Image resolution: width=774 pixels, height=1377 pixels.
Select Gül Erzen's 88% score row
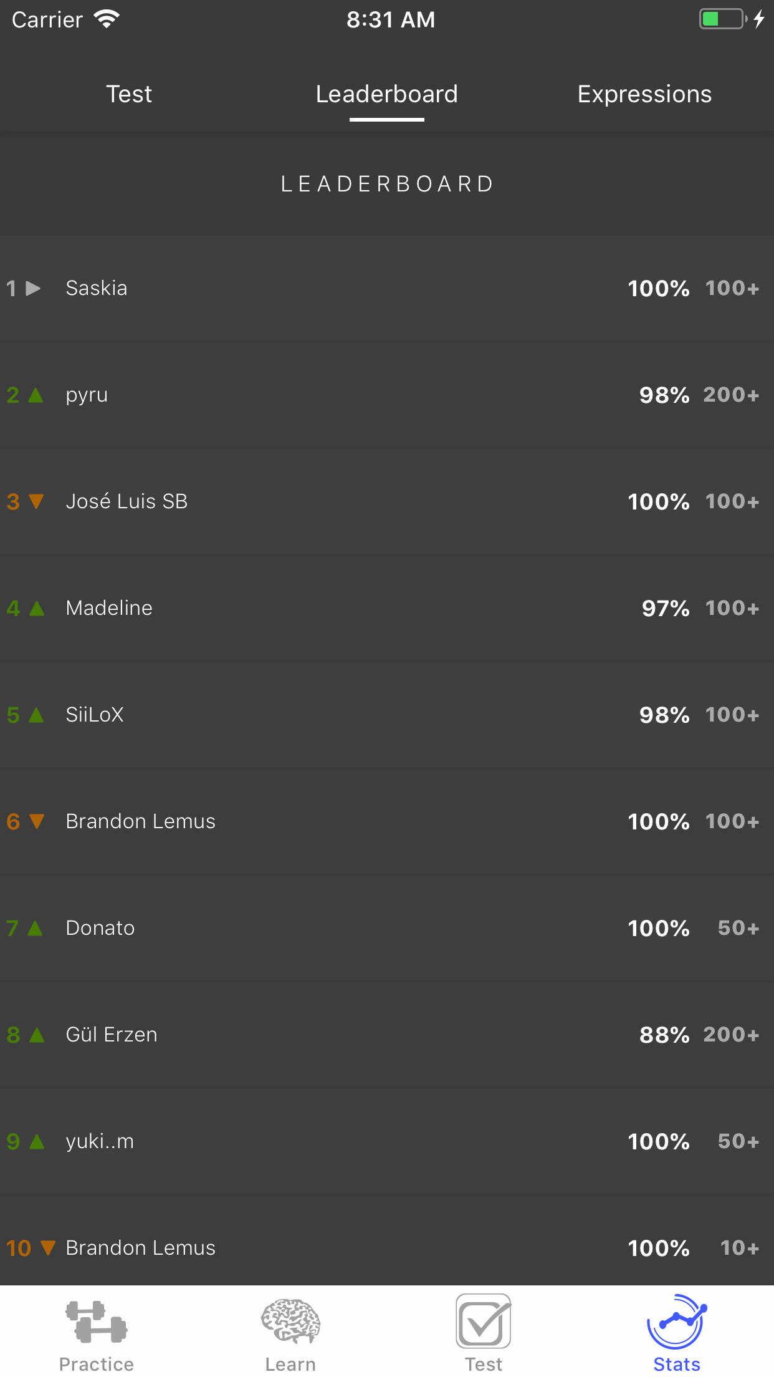tap(387, 1035)
